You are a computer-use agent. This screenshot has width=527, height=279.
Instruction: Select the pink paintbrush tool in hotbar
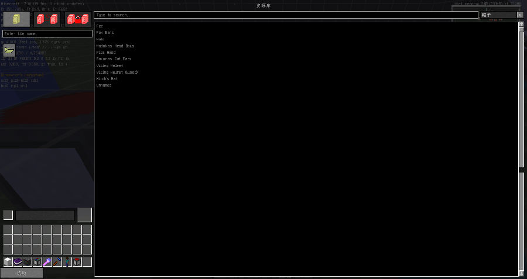pyautogui.click(x=47, y=261)
